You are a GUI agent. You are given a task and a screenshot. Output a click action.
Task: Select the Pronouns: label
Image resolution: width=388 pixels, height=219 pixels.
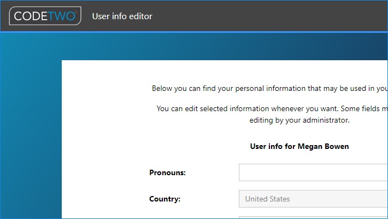(x=167, y=172)
